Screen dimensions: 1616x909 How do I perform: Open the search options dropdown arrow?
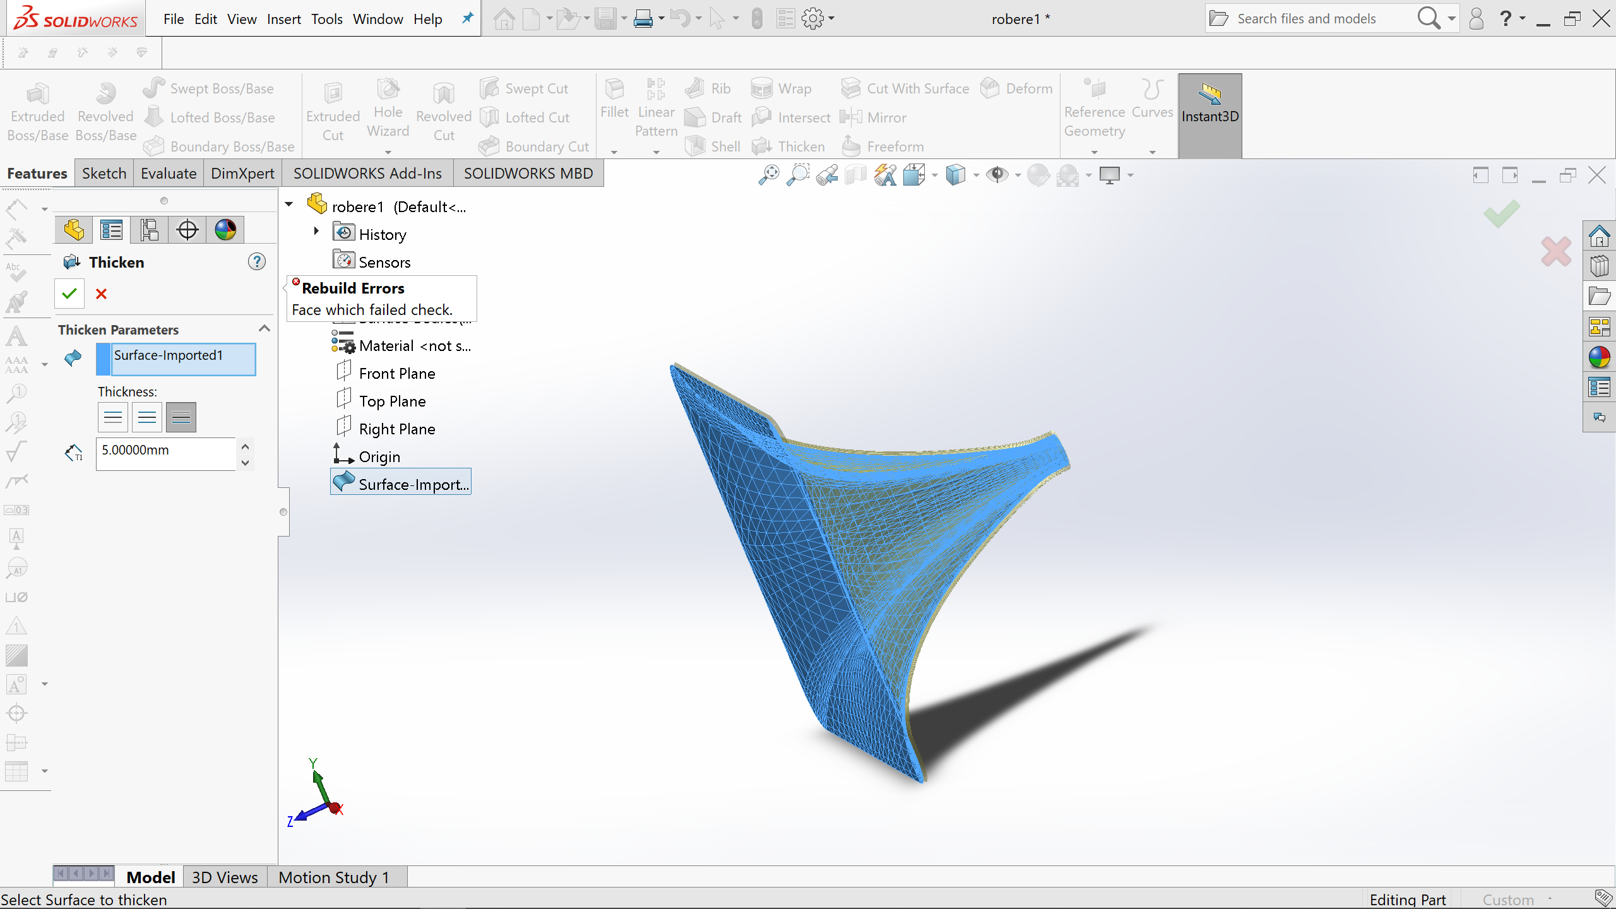(1452, 18)
